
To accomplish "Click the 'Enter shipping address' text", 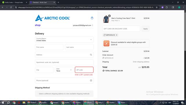I will pos(141,62).
